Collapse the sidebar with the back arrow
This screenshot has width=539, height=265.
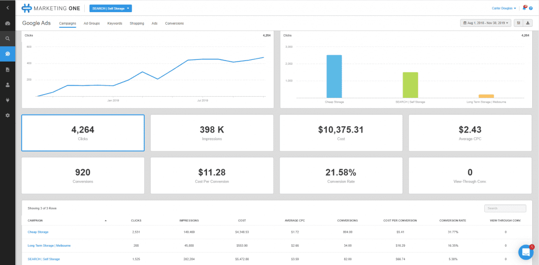7,7
